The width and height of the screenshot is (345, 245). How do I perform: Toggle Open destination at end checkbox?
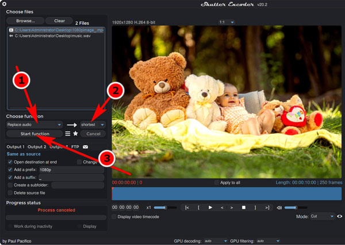point(10,162)
